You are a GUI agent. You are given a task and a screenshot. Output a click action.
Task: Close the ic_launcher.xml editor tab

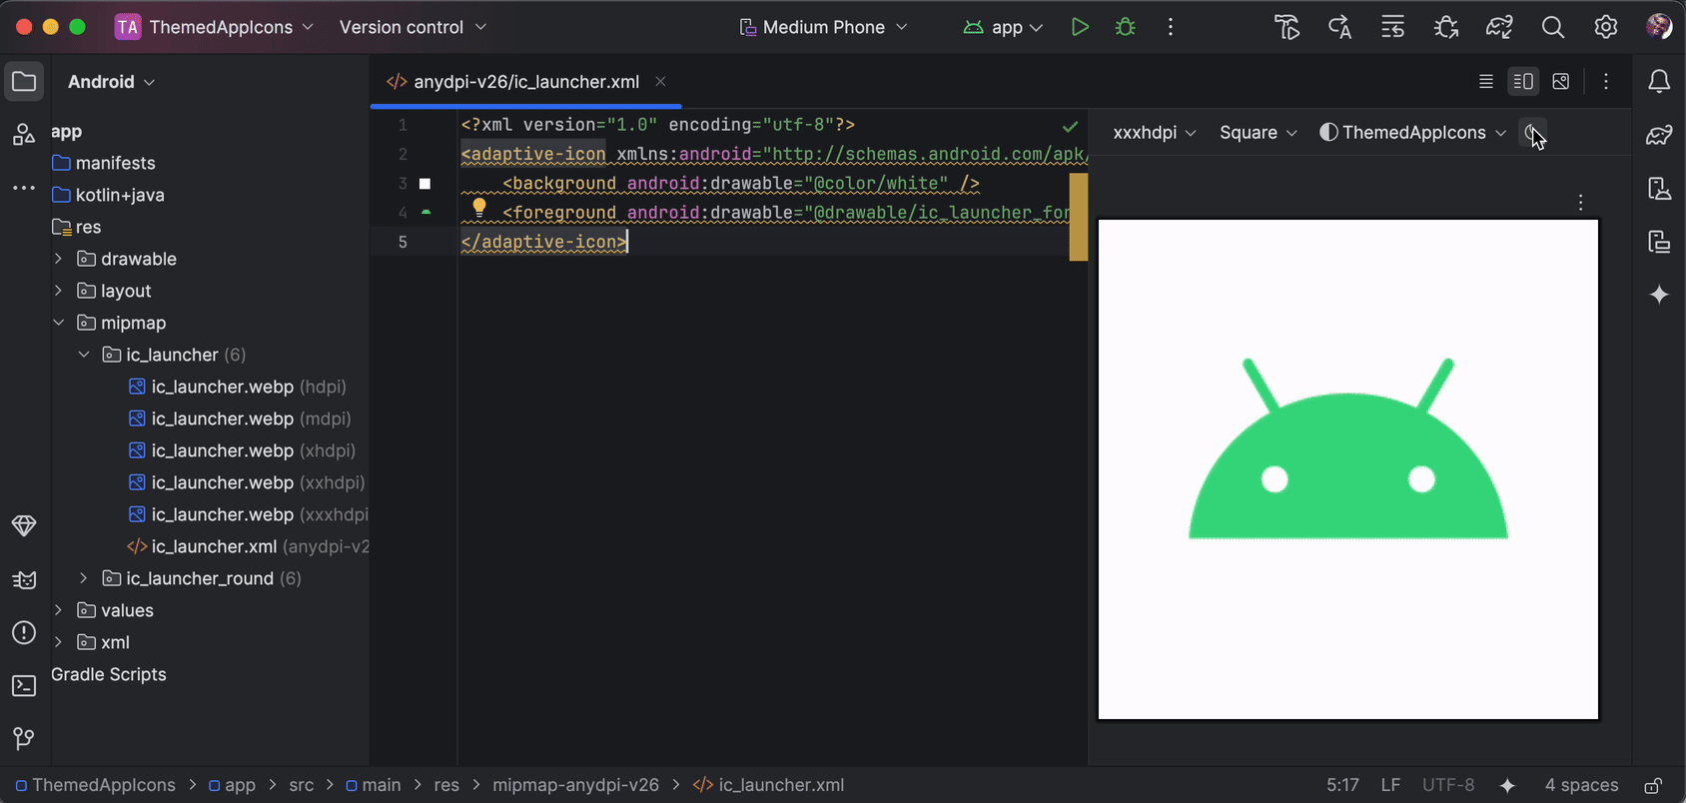660,82
